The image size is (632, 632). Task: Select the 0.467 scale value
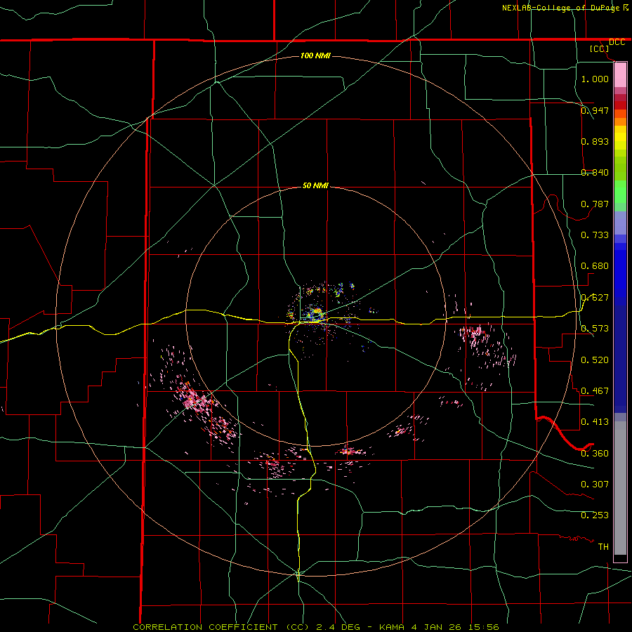pos(595,391)
